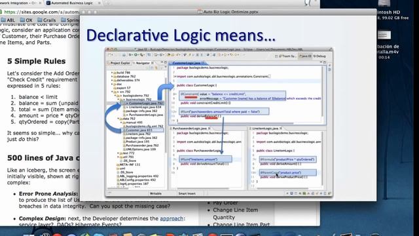
Task: Minimize the Navigator panel
Action: (162, 63)
